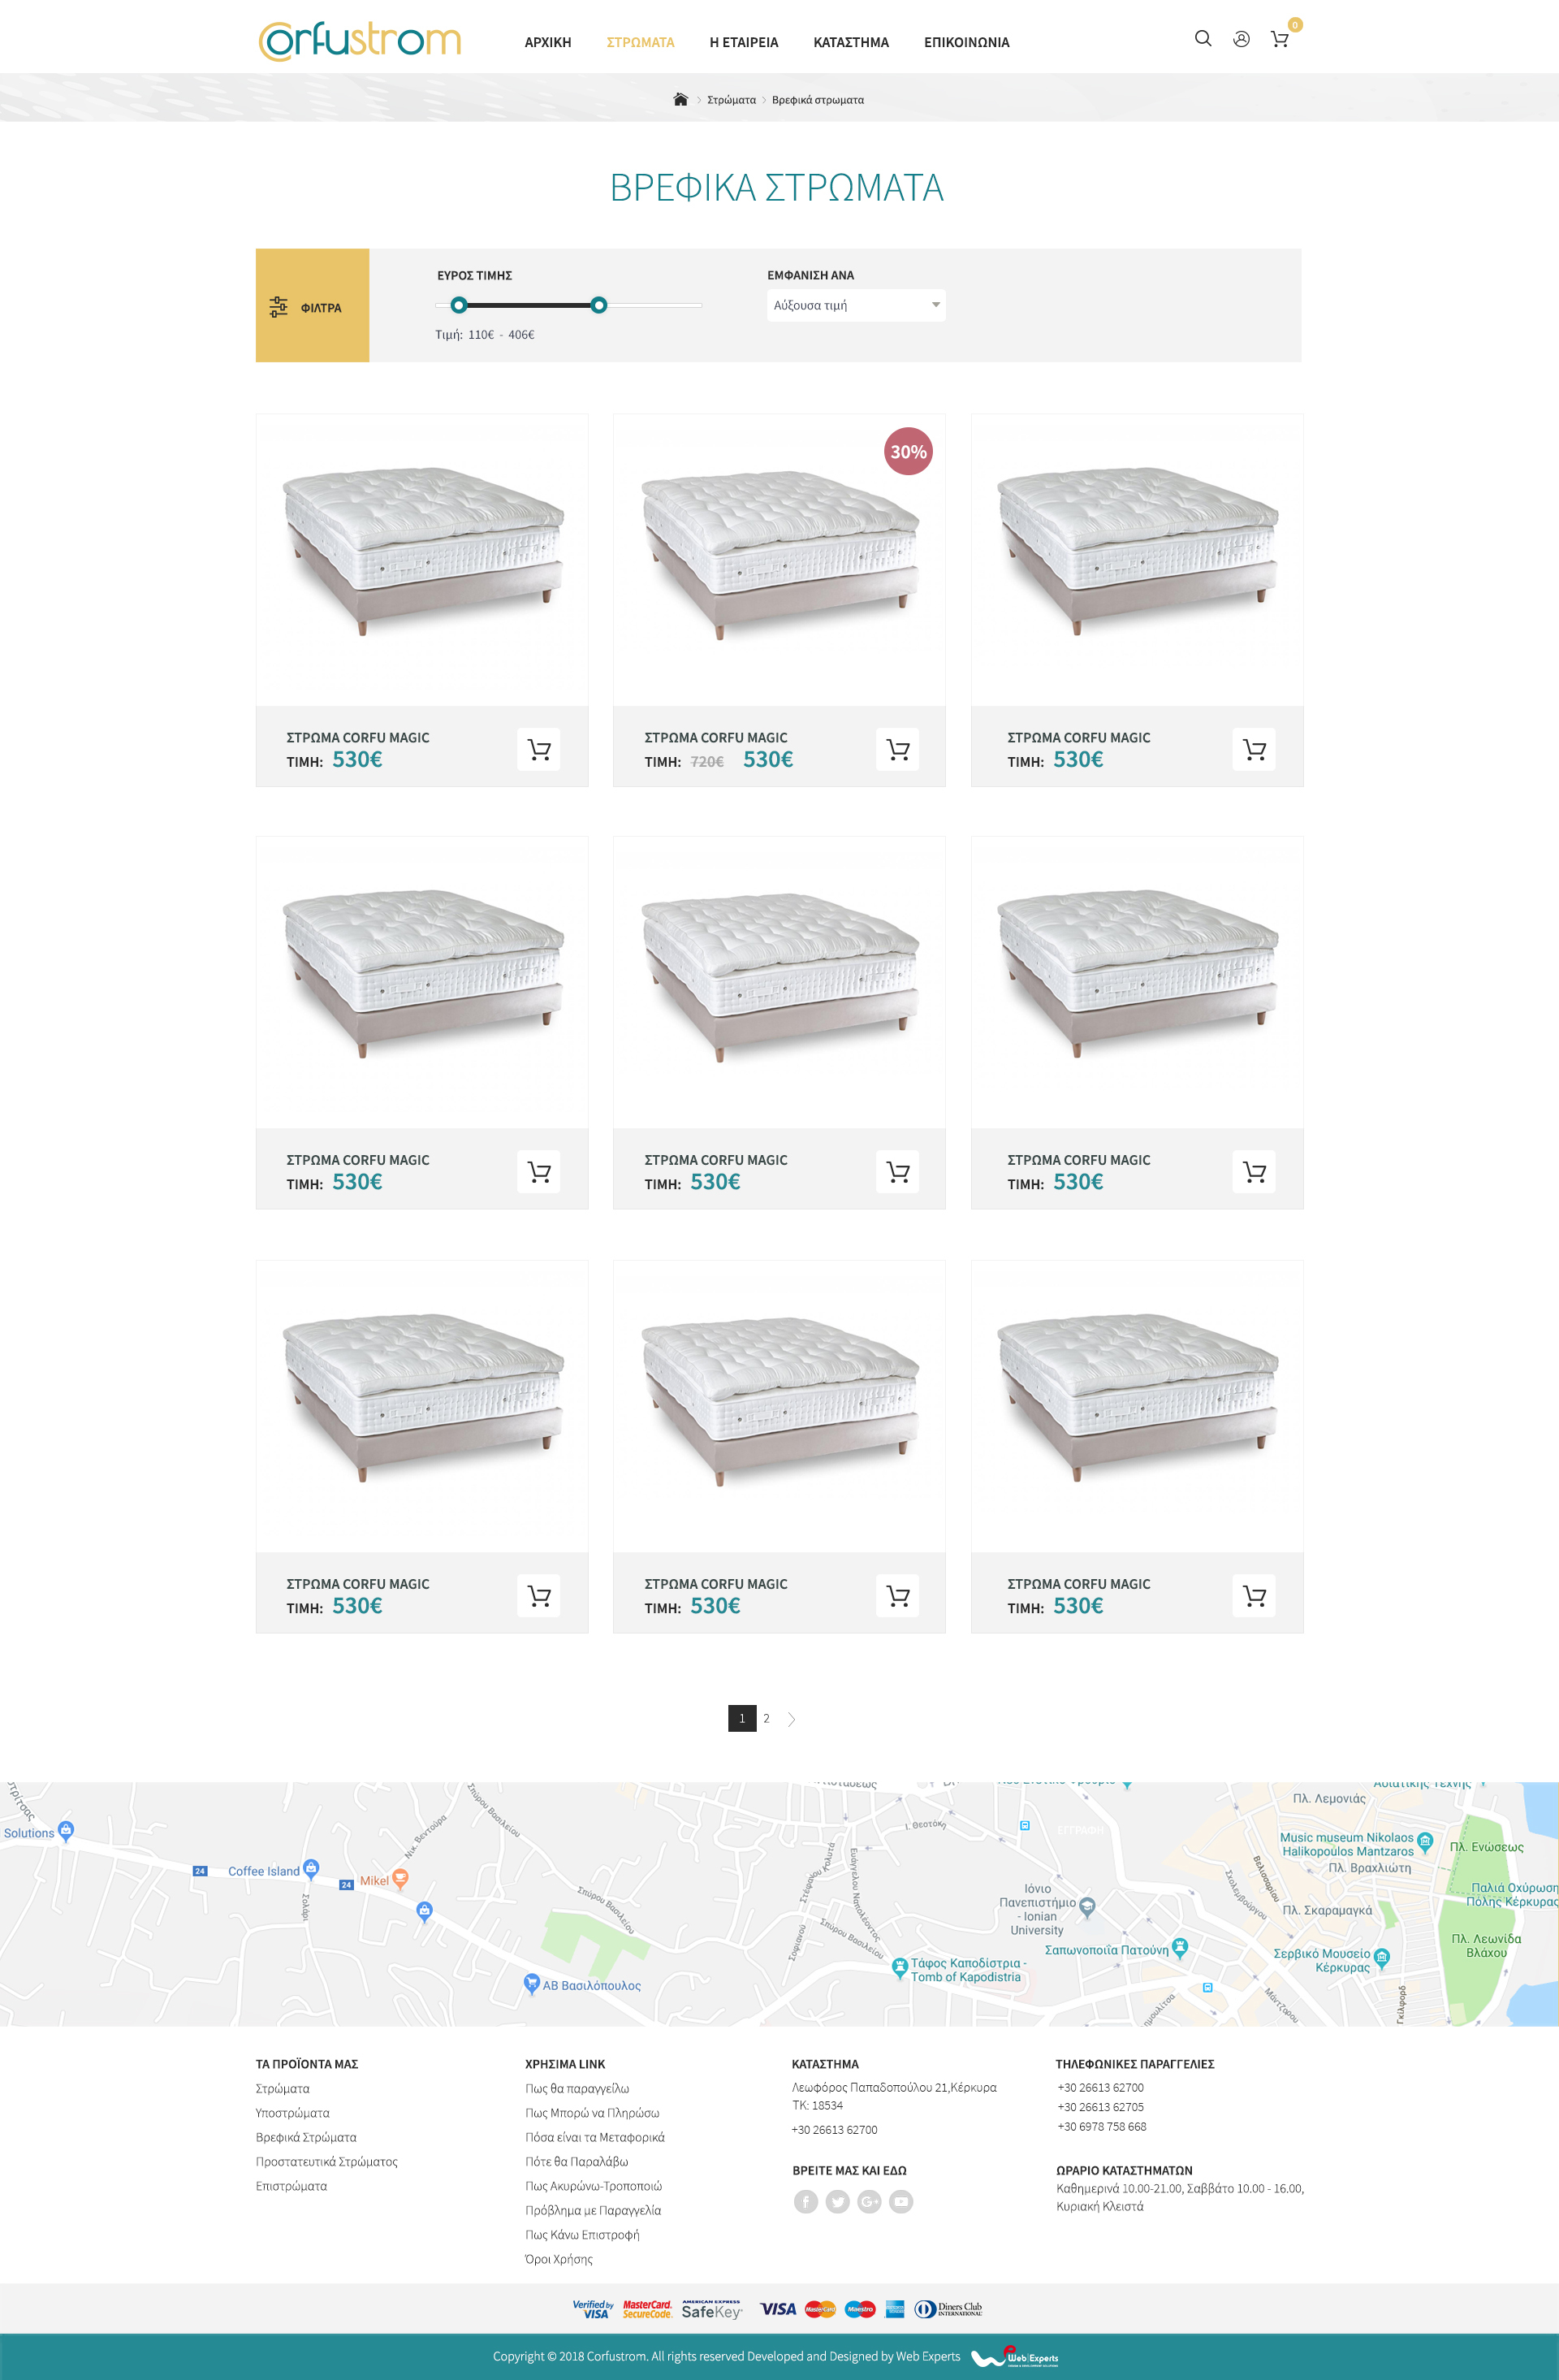Image resolution: width=1559 pixels, height=2380 pixels.
Task: Open the search icon in header
Action: pyautogui.click(x=1203, y=39)
